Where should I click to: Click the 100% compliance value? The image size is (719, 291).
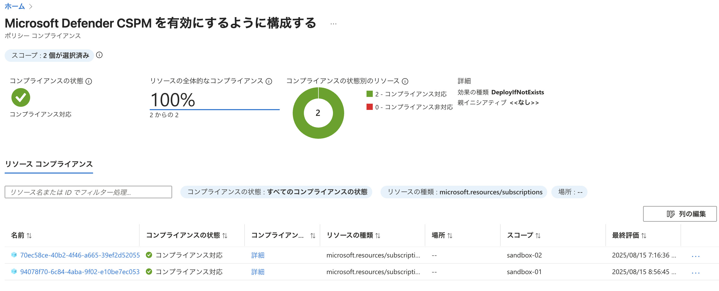(173, 100)
